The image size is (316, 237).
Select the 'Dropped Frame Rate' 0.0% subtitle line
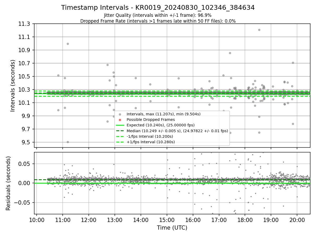(x=158, y=21)
